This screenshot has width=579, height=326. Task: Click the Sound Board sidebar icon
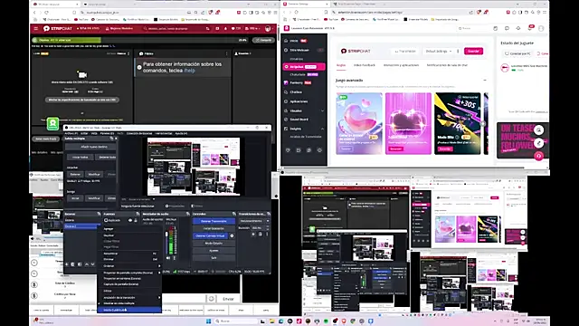point(286,120)
